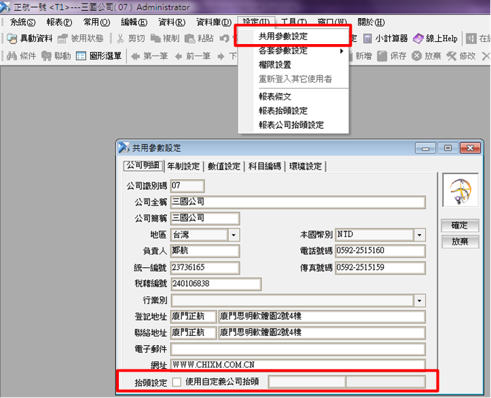The height and width of the screenshot is (398, 491).
Task: Click the 放棄 cancel button in dialog
Action: tap(460, 242)
